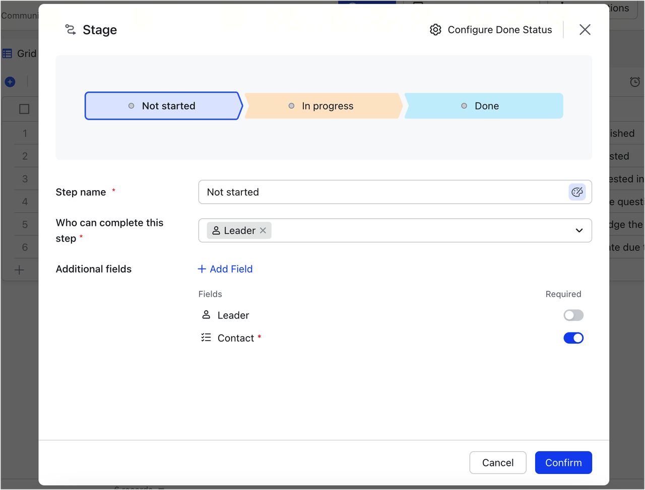
Task: Click the alarm clock icon behind the dialog
Action: click(x=635, y=81)
